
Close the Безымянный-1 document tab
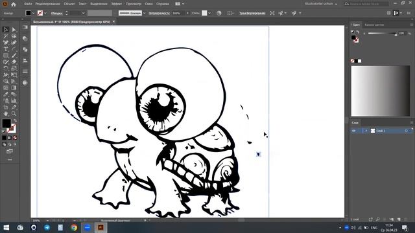tap(114, 21)
